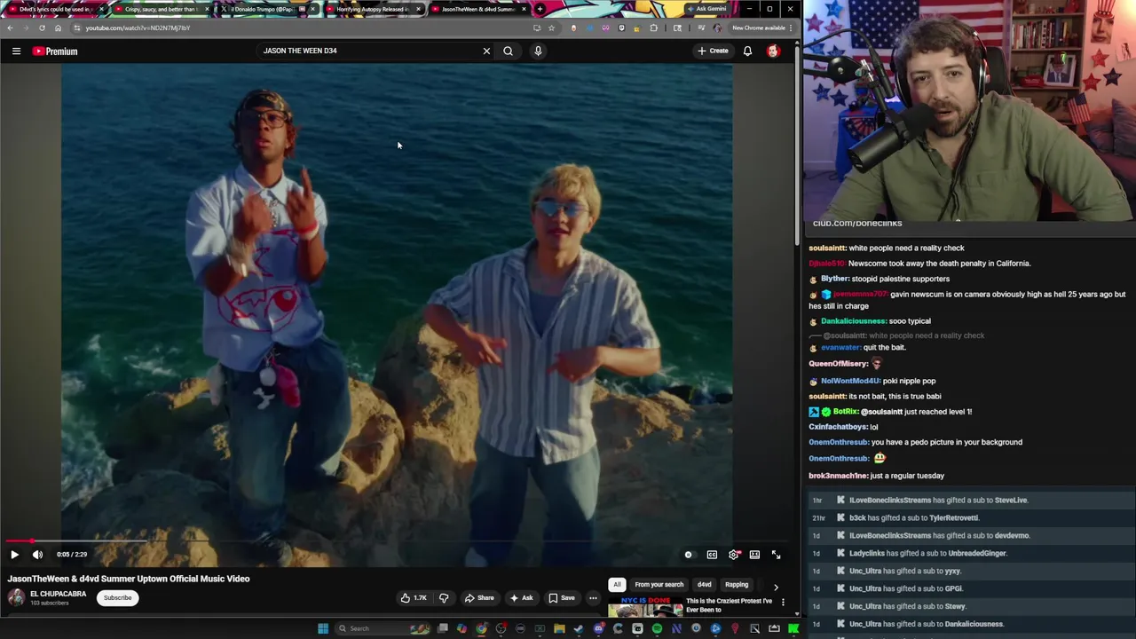Click Ask Gemini in Chrome title bar
Image resolution: width=1136 pixels, height=639 pixels.
tap(706, 9)
